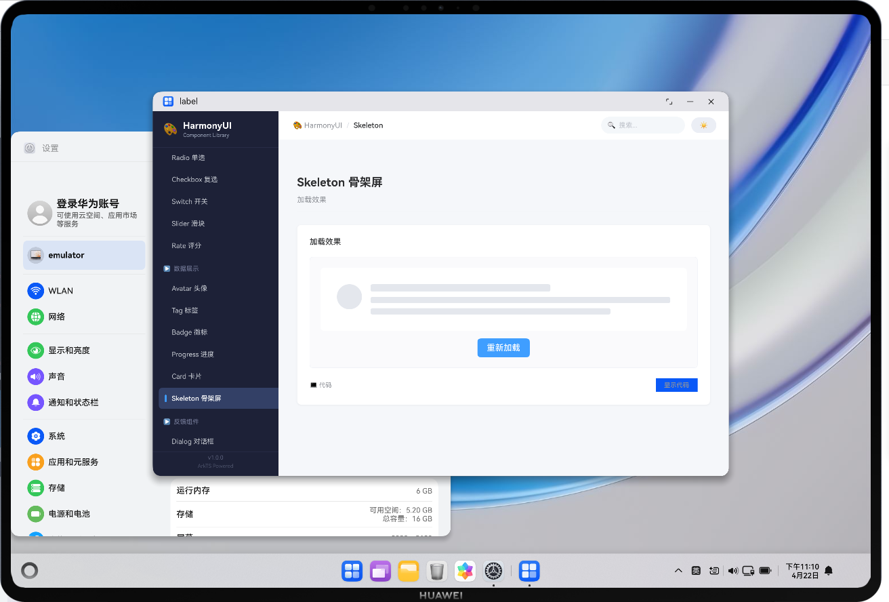The image size is (889, 602).
Task: Expand the system tray hidden icons chevron
Action: [x=678, y=571]
